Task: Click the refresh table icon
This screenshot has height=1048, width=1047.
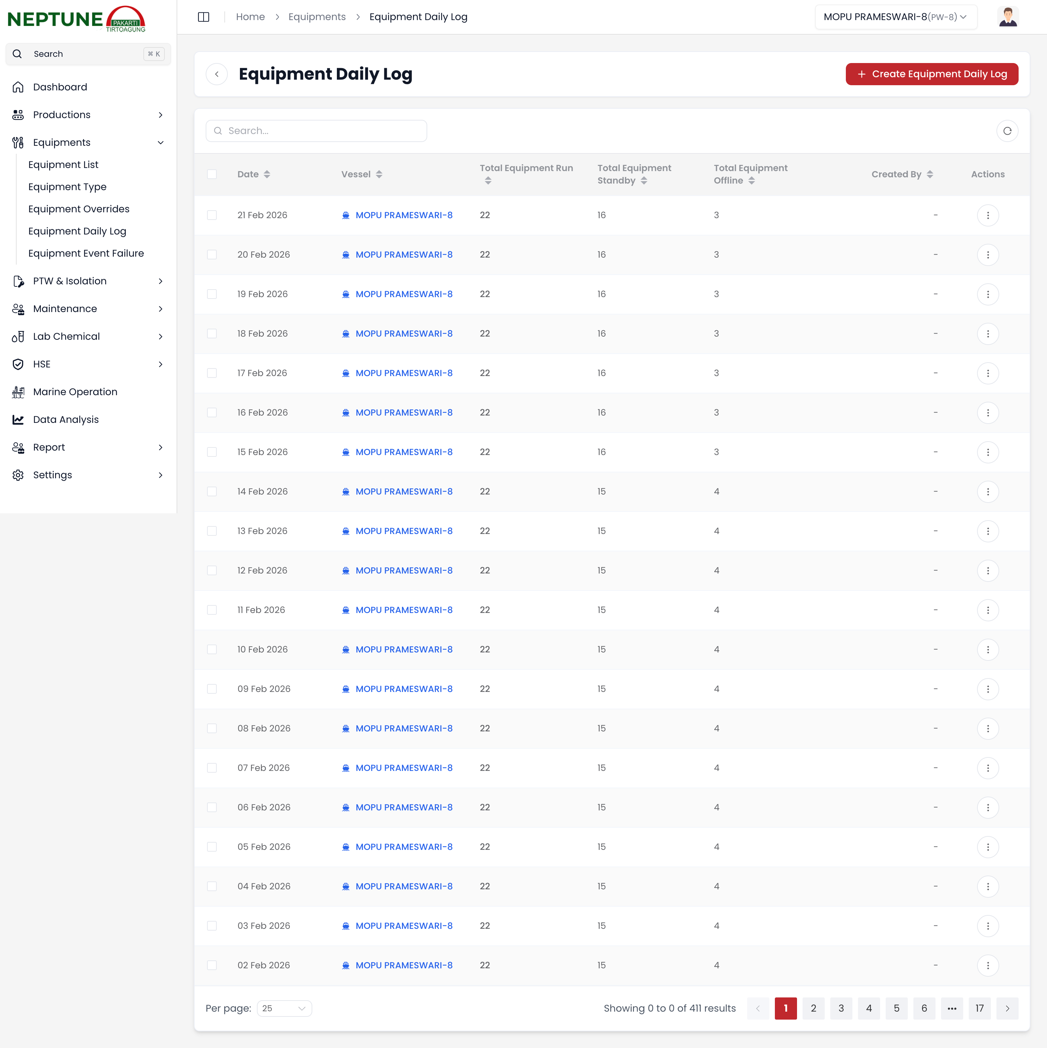Action: pos(1007,131)
